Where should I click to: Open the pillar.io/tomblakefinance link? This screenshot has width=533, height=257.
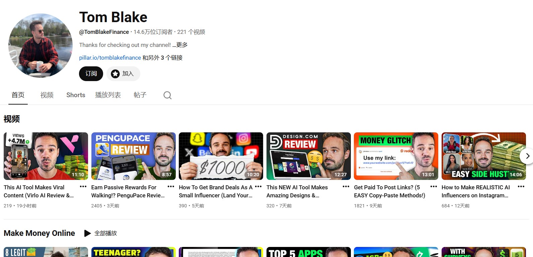[x=110, y=58]
